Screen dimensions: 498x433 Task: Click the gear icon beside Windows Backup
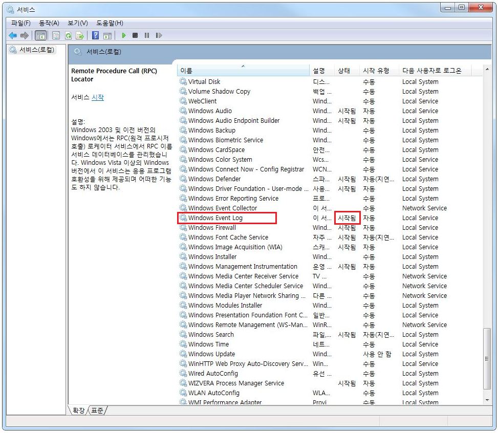point(183,130)
